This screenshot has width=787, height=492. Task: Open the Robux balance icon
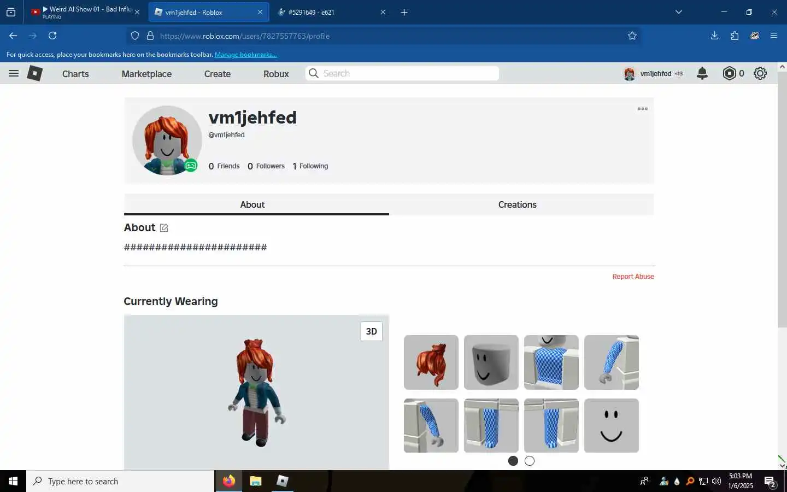729,73
